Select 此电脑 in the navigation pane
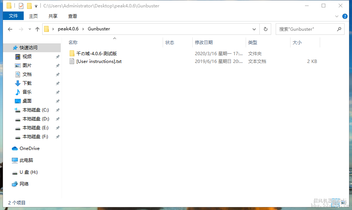The height and width of the screenshot is (210, 352). click(x=26, y=160)
